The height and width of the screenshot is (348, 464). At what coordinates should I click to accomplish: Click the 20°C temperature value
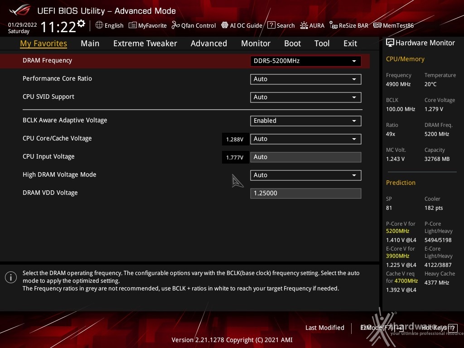(430, 84)
